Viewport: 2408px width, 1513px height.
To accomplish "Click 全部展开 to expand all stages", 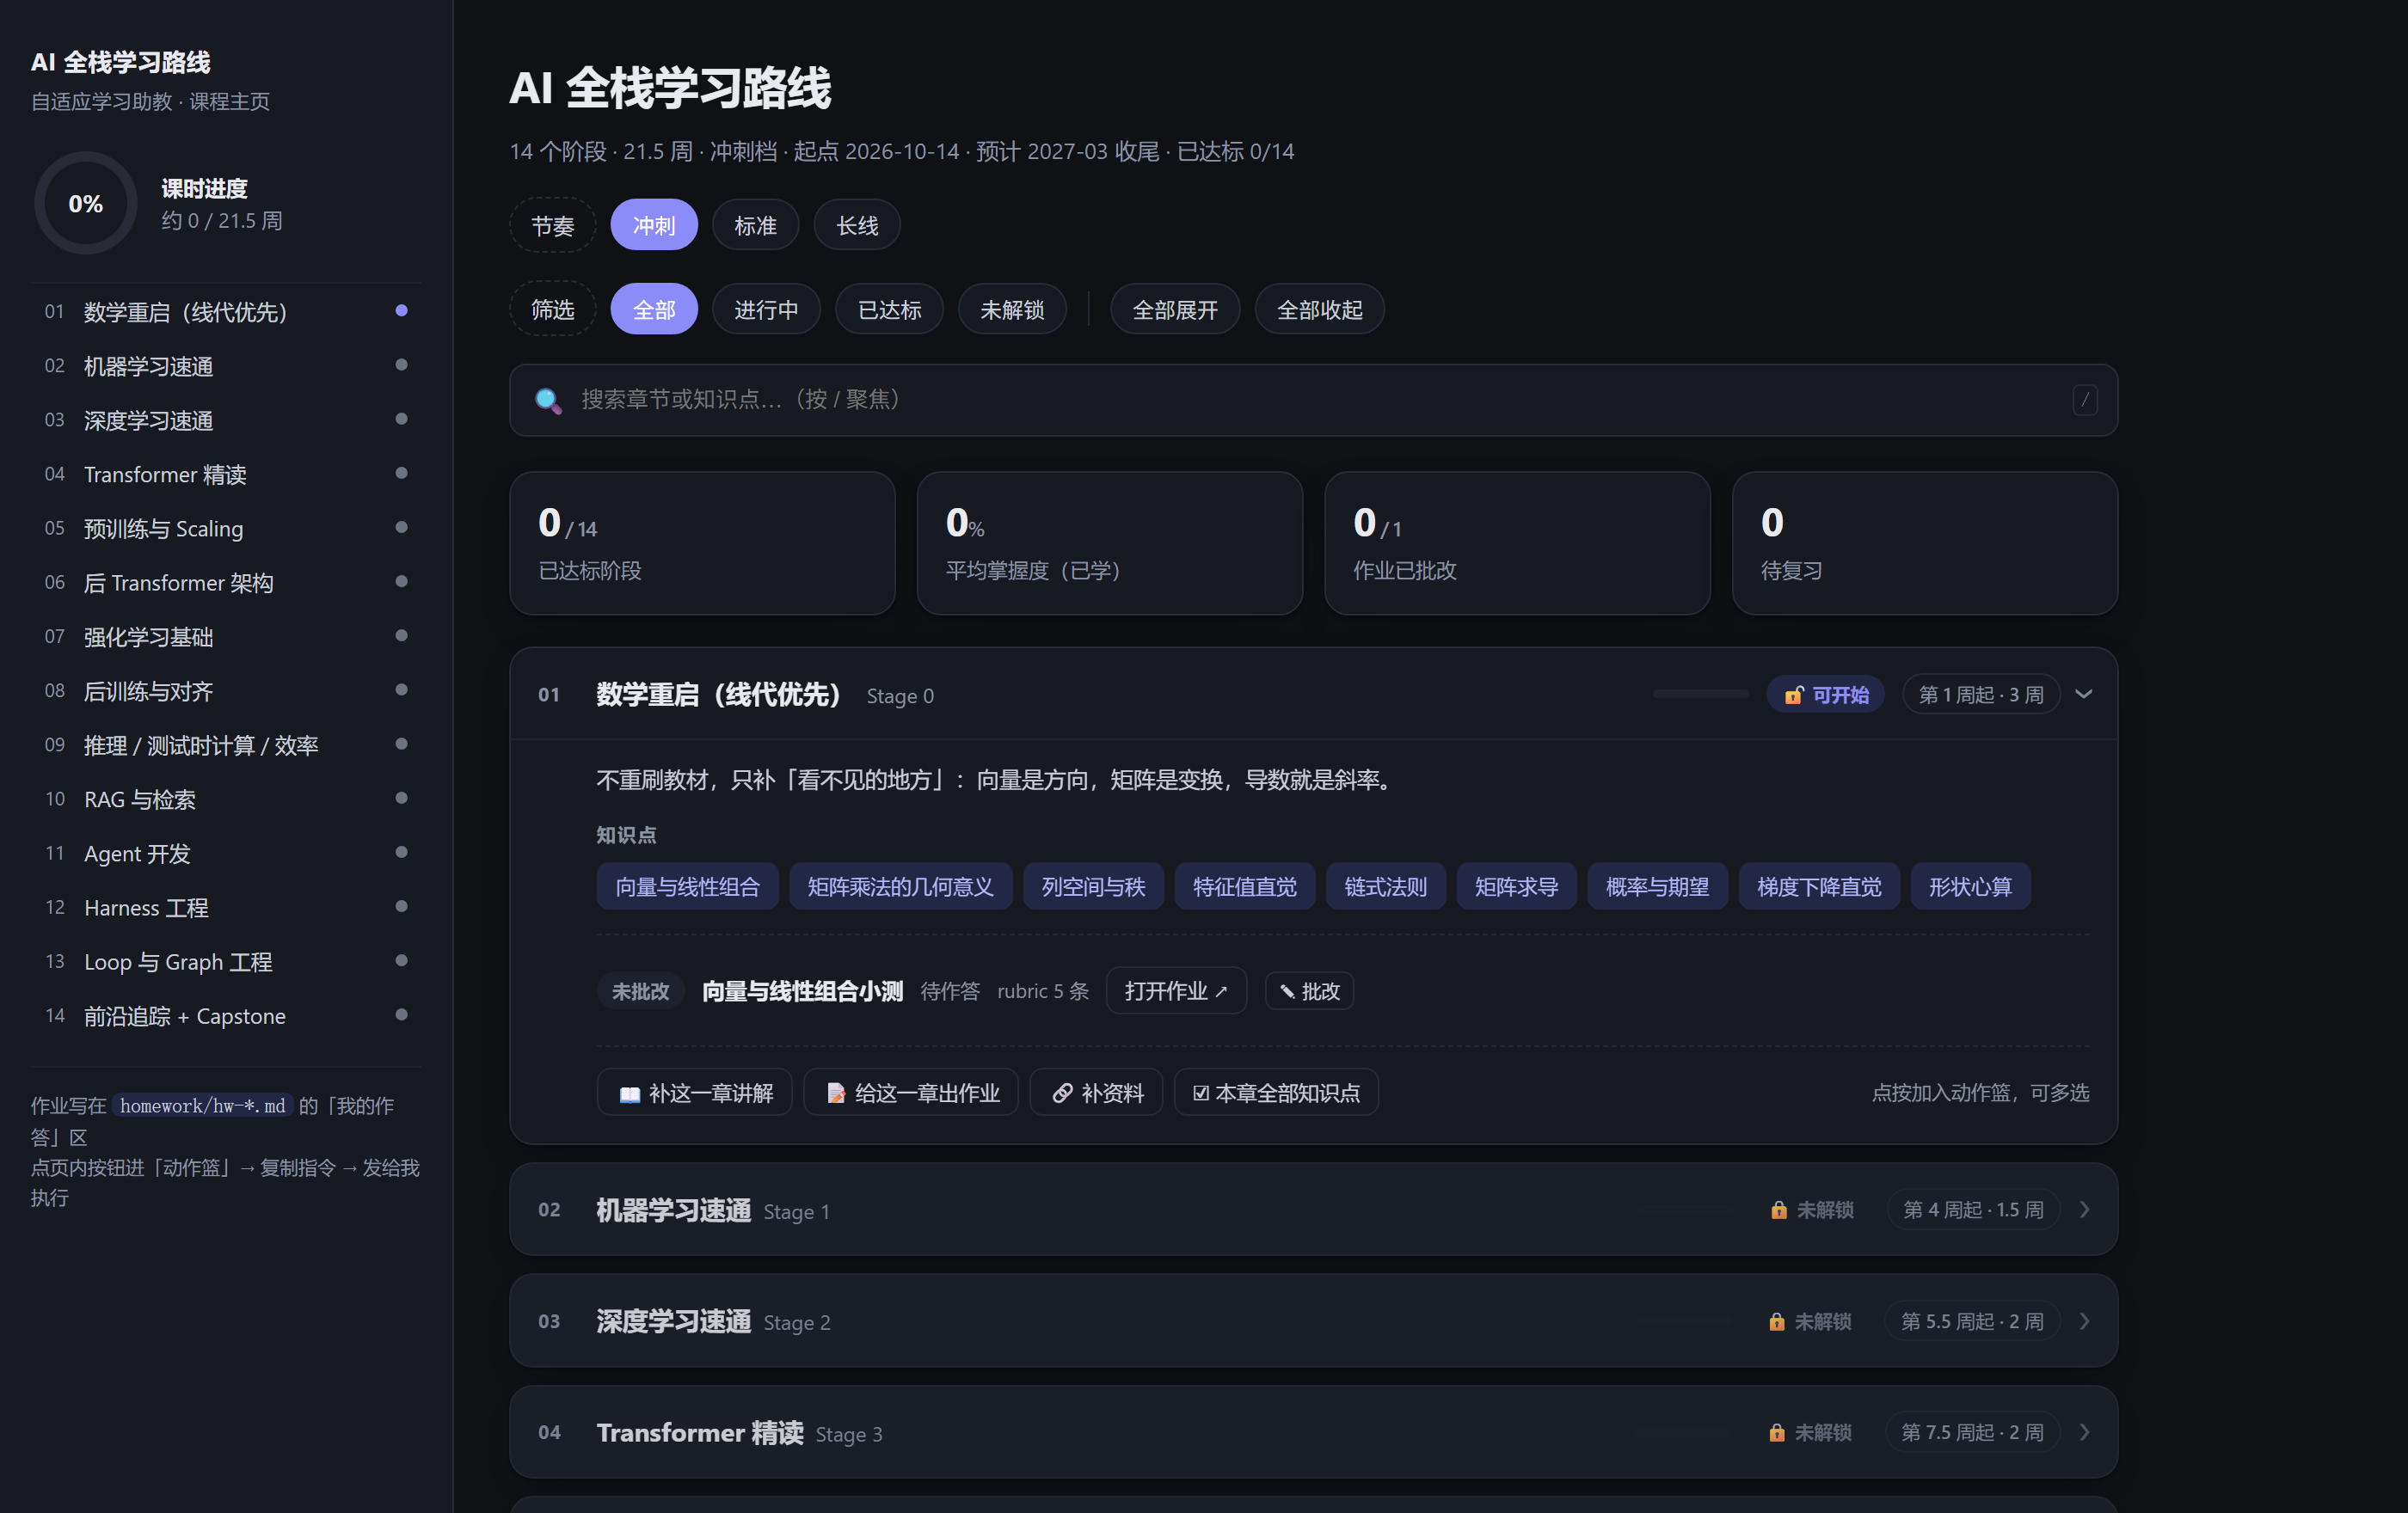I will point(1175,309).
